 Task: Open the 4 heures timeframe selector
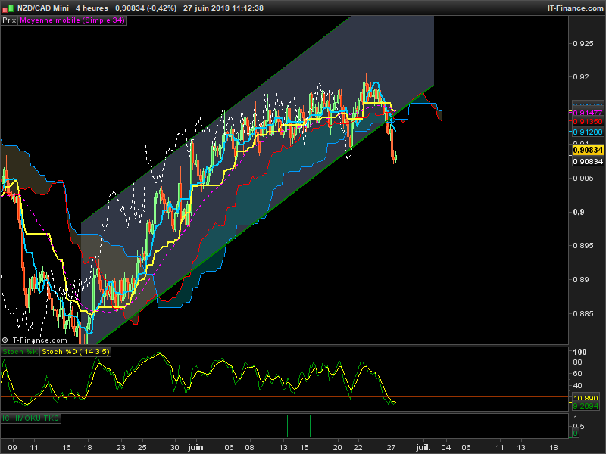tap(92, 8)
